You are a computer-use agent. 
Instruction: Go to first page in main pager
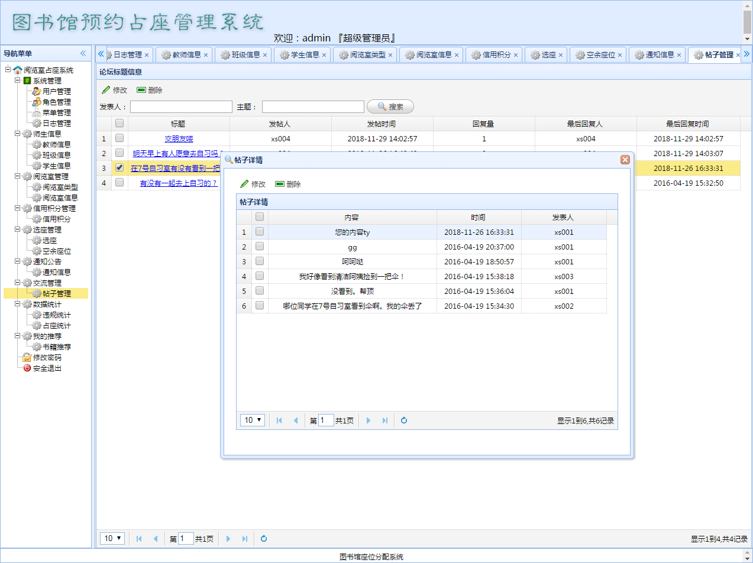point(139,539)
